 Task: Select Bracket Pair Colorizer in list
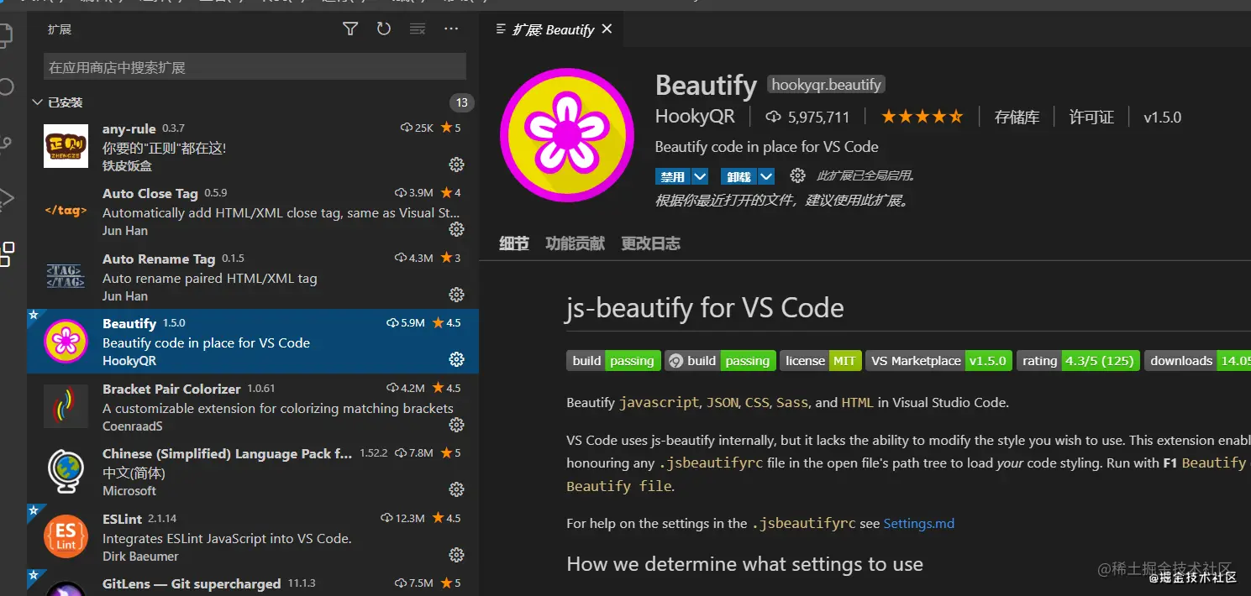[253, 406]
